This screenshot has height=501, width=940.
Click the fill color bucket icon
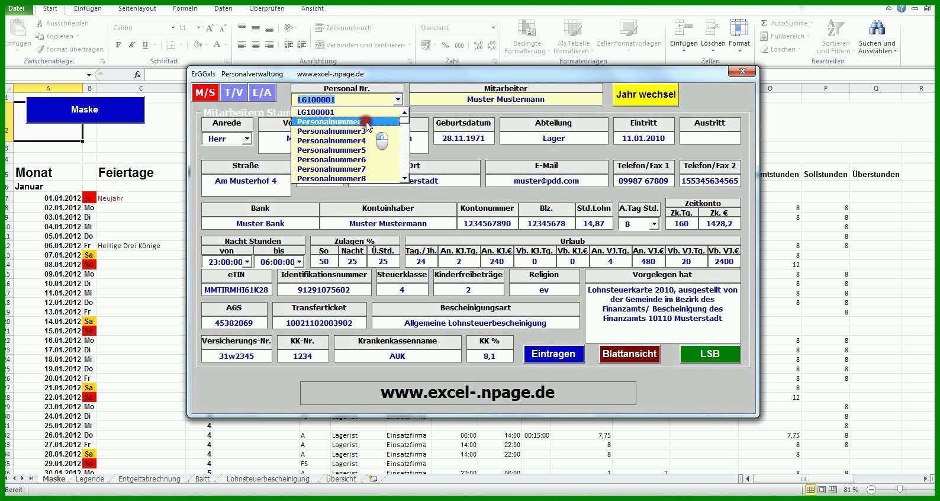[x=198, y=45]
